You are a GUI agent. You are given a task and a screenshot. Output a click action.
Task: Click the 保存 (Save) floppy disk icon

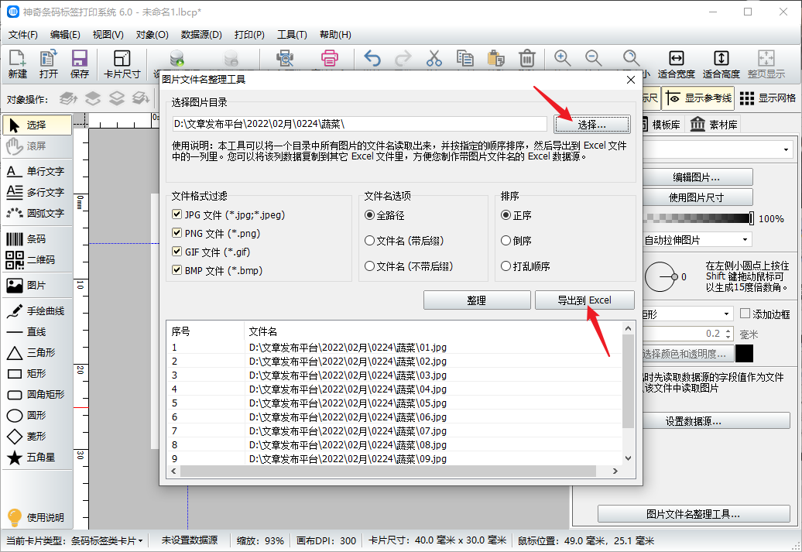click(x=79, y=63)
